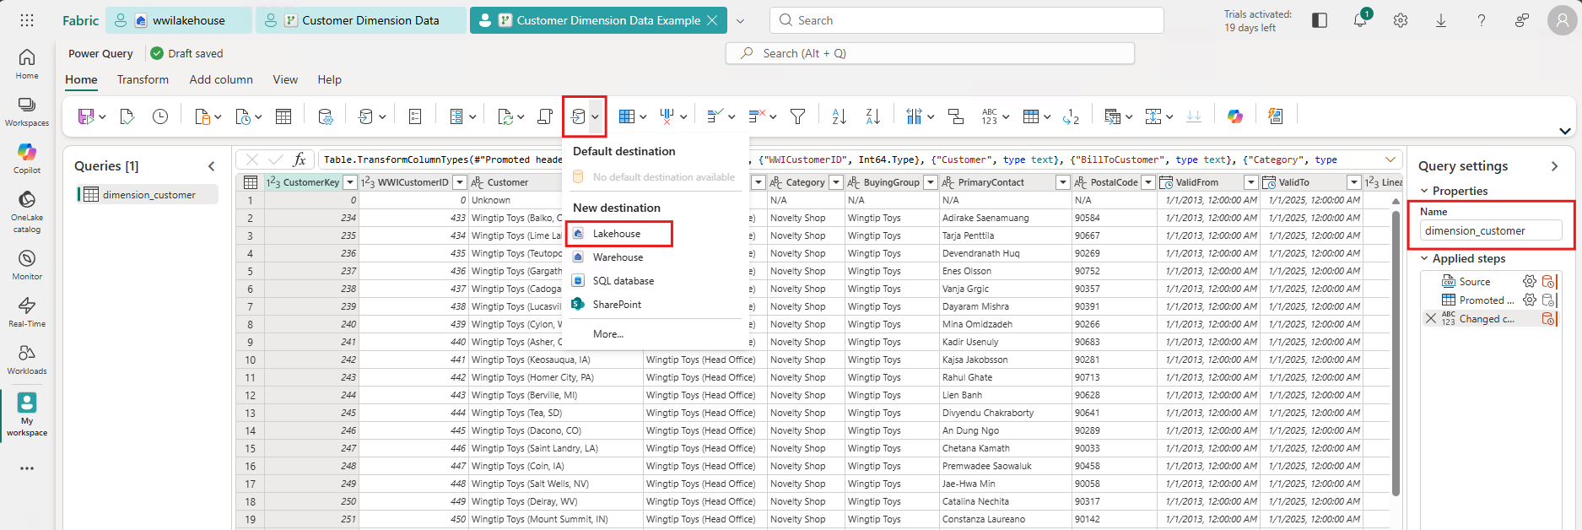Collapse the Applied steps section

(x=1425, y=258)
